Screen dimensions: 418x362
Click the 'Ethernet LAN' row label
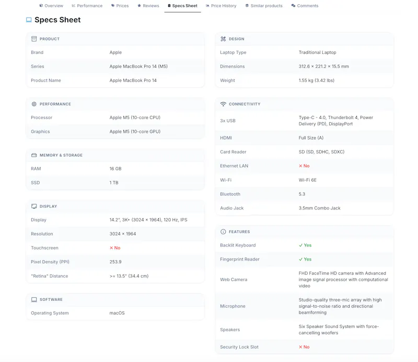[x=234, y=166]
